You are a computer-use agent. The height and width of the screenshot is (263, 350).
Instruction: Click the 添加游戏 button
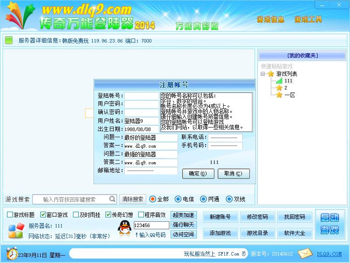click(220, 233)
